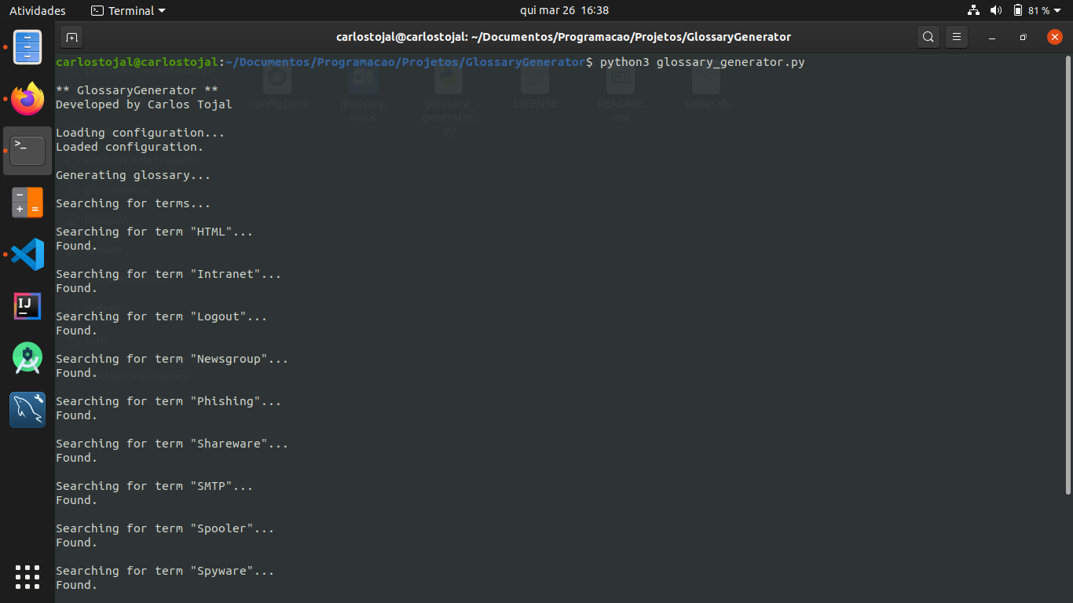Click the line 'Searching for term "Newsgroup"...'
This screenshot has height=603, width=1073.
point(172,359)
